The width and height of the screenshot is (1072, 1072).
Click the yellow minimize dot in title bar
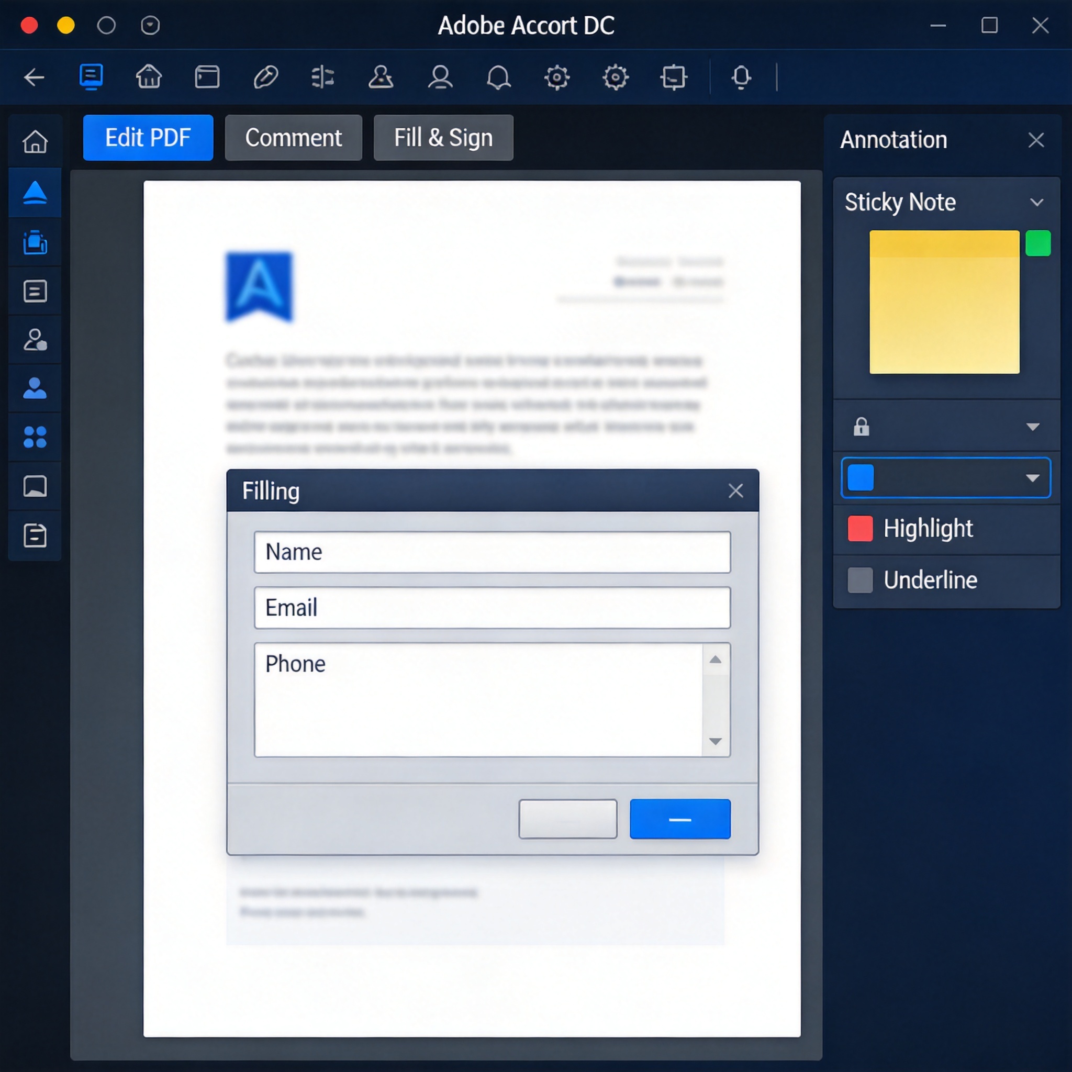tap(65, 25)
